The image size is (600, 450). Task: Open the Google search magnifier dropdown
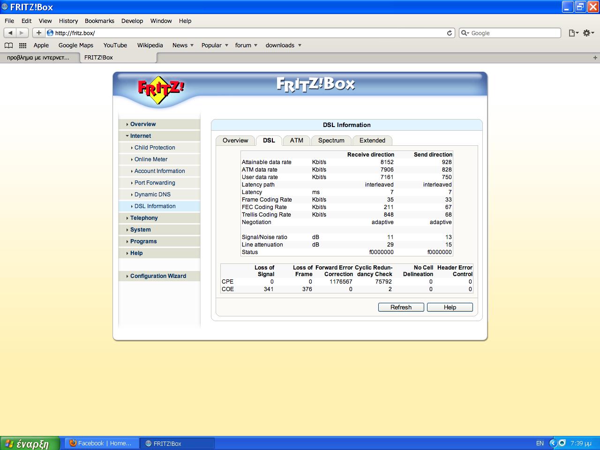click(465, 33)
